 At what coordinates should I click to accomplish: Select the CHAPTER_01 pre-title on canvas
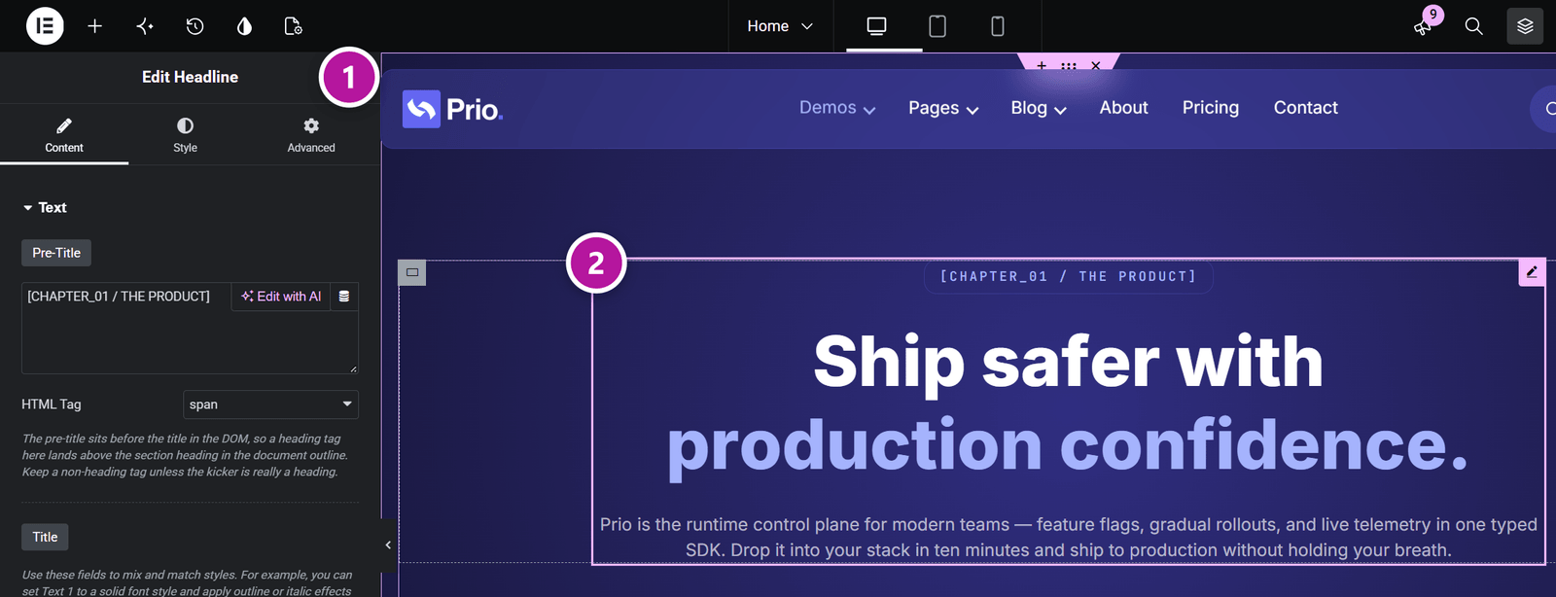pos(1068,276)
